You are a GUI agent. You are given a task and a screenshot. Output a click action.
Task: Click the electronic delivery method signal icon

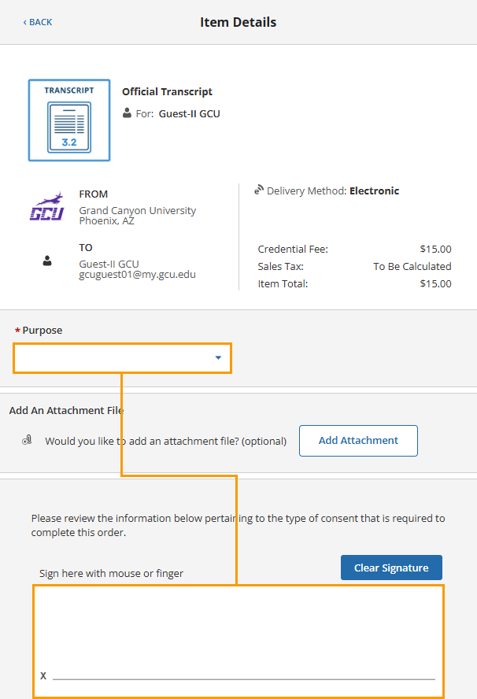click(x=259, y=190)
